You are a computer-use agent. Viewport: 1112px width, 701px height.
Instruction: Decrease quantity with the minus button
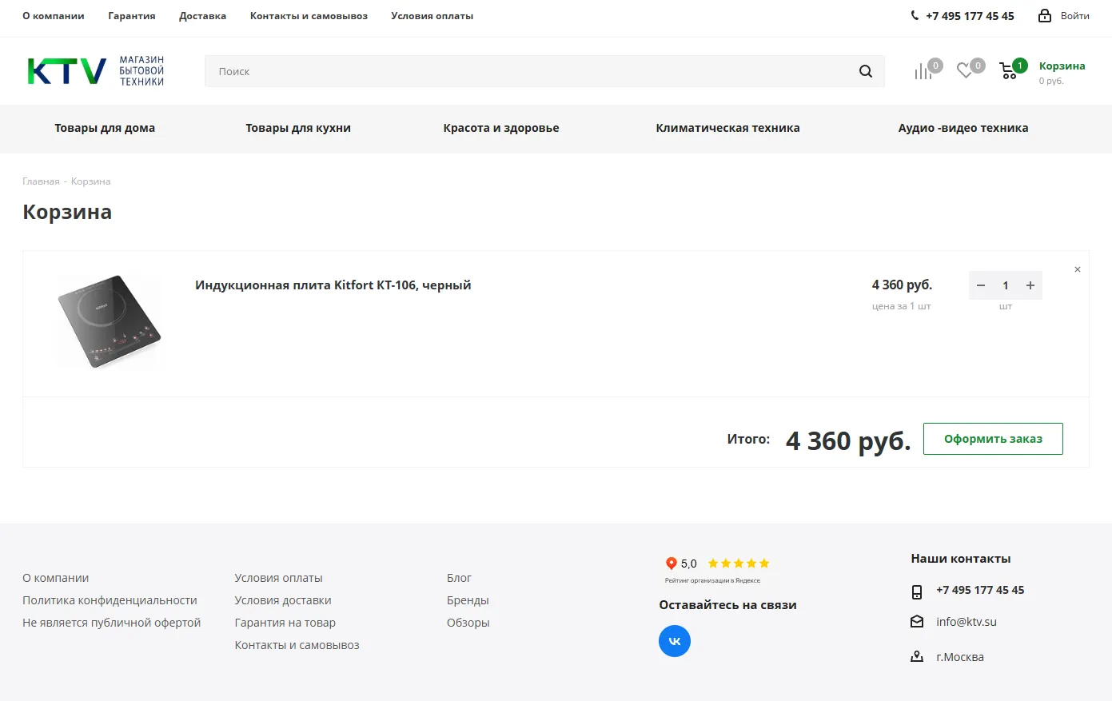point(981,285)
